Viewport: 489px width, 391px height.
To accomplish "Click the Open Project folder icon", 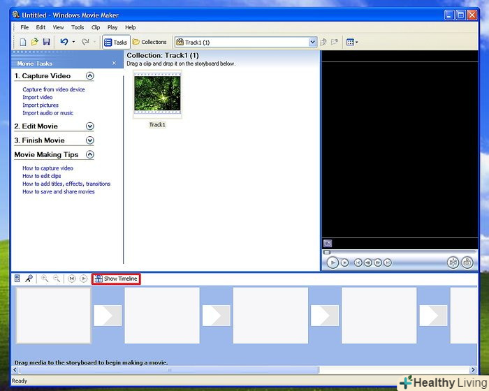I will tap(34, 42).
